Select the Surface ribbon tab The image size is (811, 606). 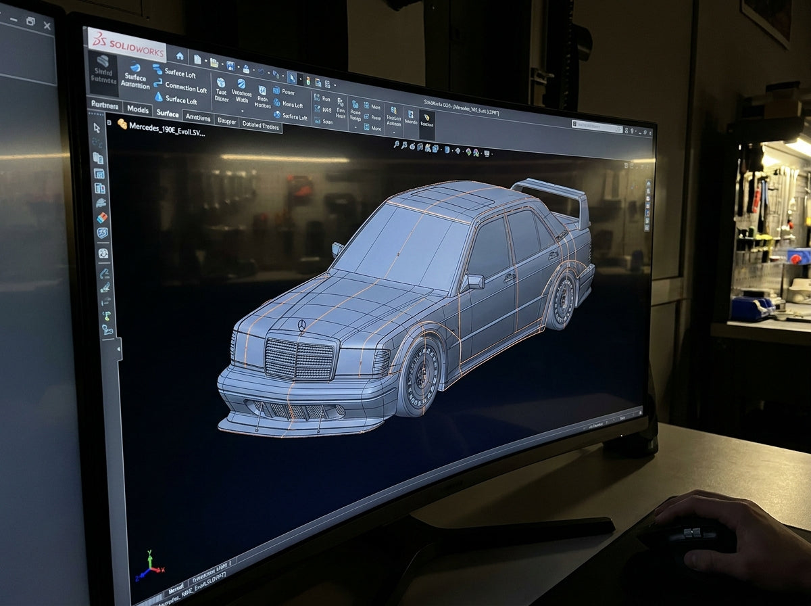[x=167, y=113]
